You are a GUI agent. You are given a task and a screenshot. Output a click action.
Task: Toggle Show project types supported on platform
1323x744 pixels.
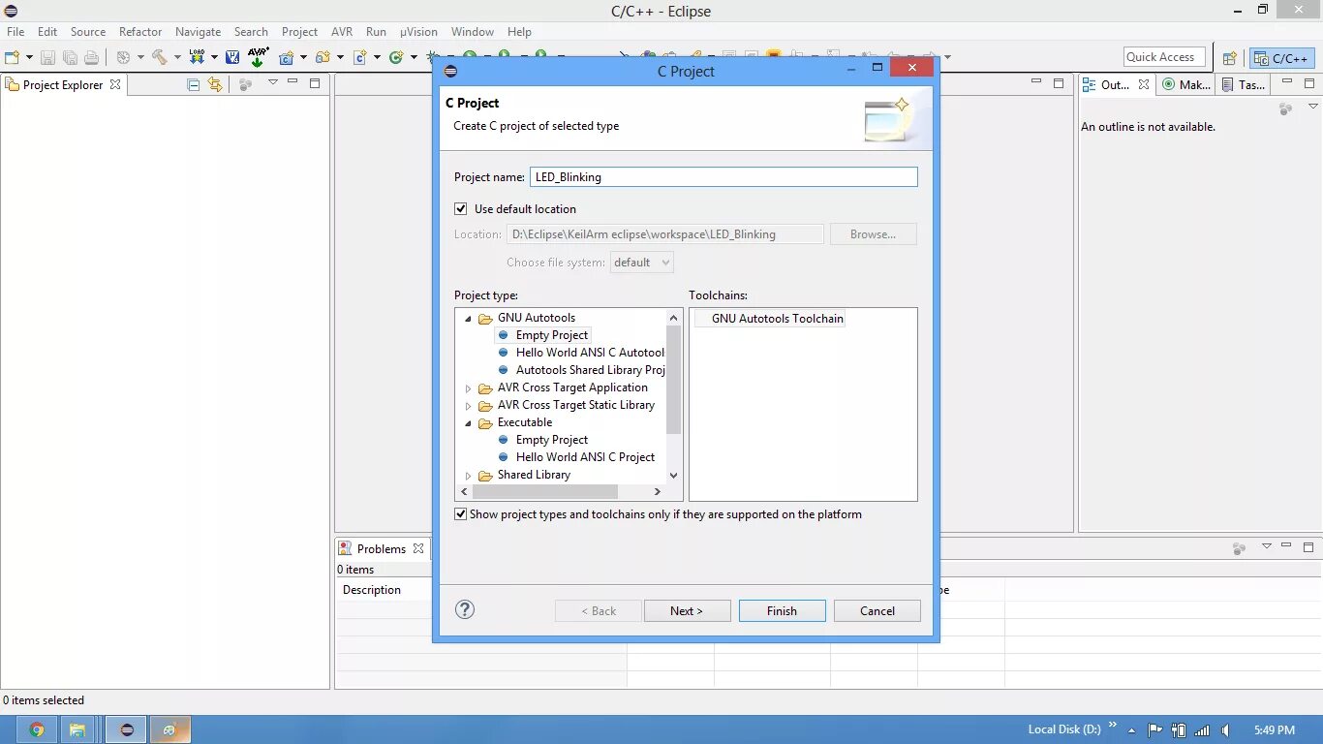tap(461, 514)
